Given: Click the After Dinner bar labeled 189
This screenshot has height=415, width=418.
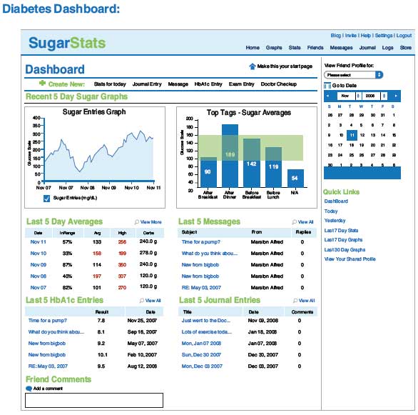Looking at the screenshot, I should pos(230,156).
